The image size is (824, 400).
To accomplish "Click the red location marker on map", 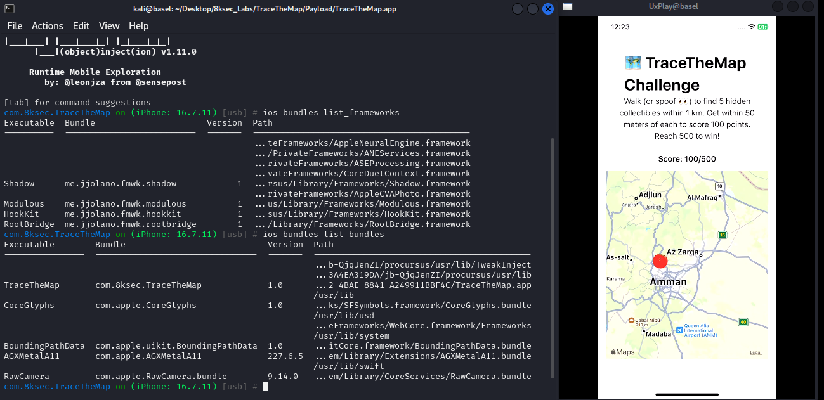I will click(x=660, y=261).
